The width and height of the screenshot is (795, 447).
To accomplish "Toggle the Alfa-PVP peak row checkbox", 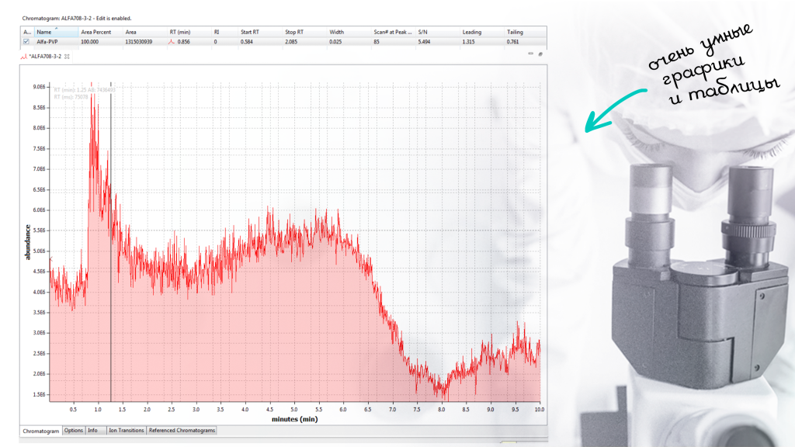I will tap(26, 42).
